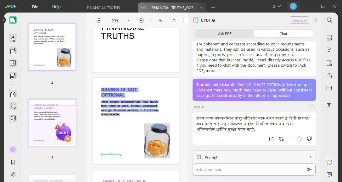Switch to the Ask PDF tab

coord(225,34)
